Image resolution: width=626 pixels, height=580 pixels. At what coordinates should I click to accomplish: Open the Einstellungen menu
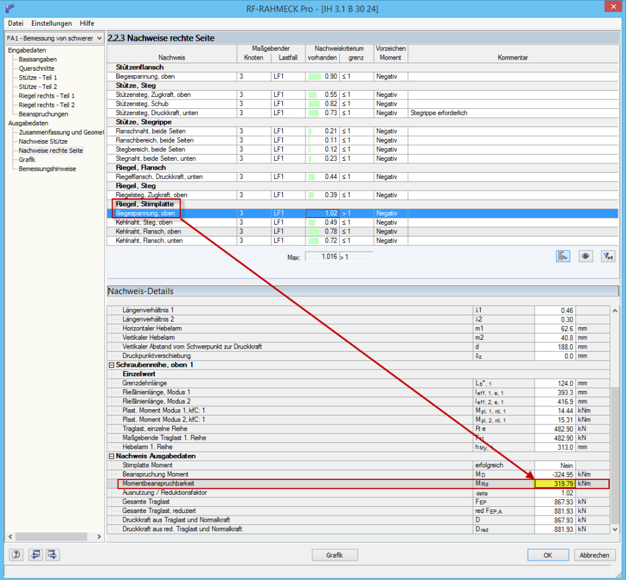52,23
